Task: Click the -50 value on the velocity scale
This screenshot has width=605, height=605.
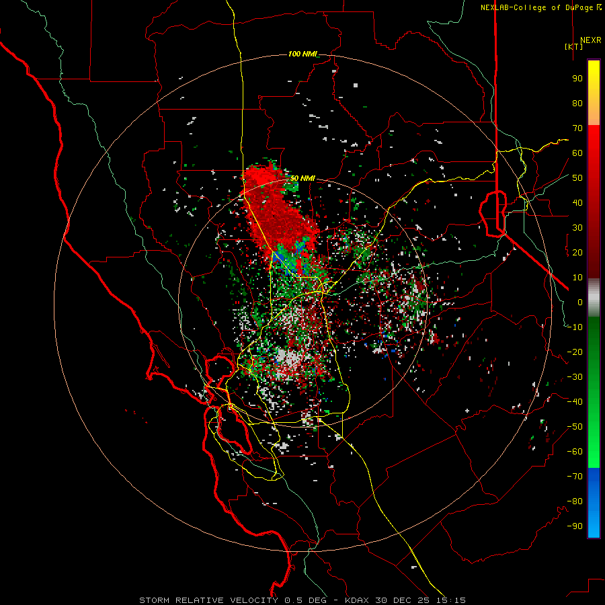Action: [x=575, y=427]
